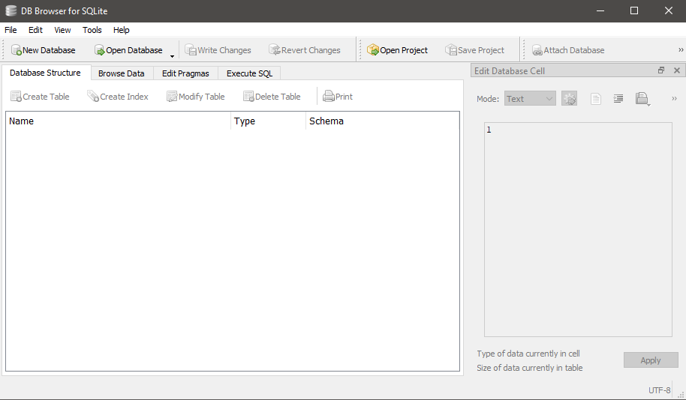Open the Mode combo box showing Text

pos(530,99)
